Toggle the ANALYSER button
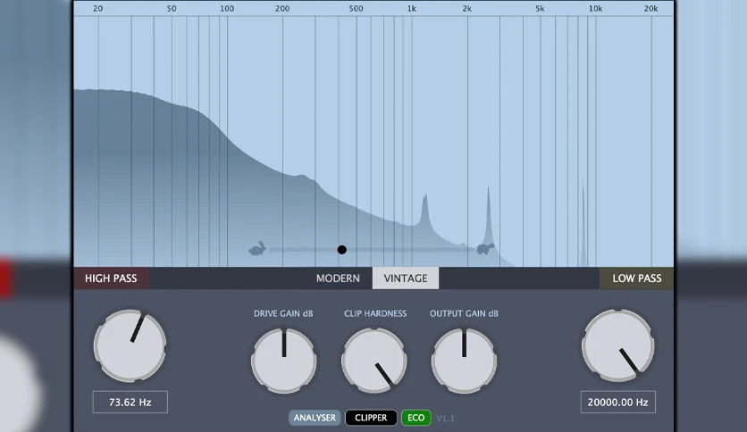Screen dimensions: 747x432 [x=315, y=418]
